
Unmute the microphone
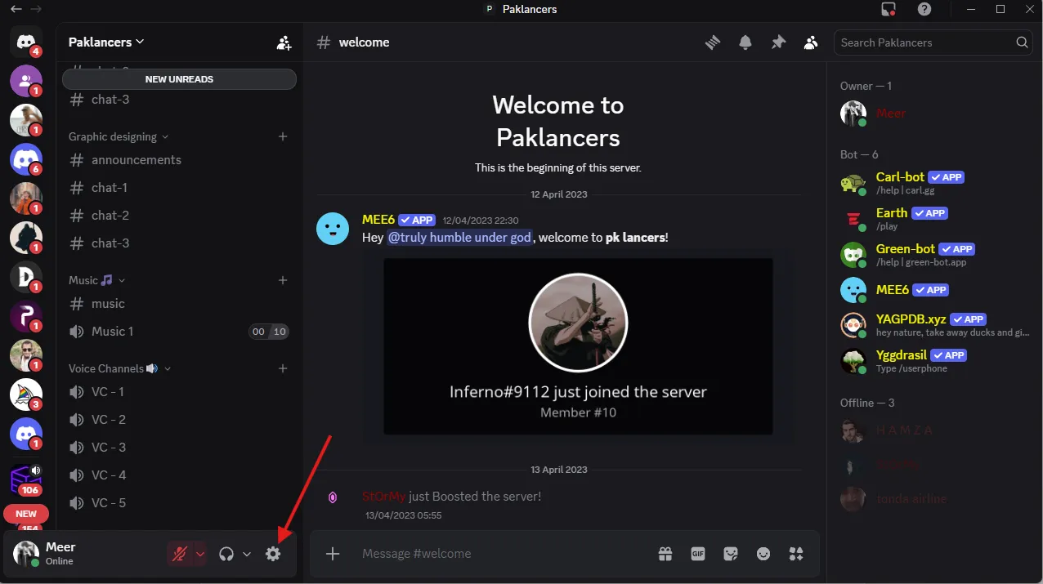point(179,554)
